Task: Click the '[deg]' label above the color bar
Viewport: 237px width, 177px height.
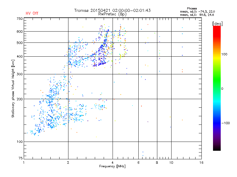Action: click(x=217, y=24)
